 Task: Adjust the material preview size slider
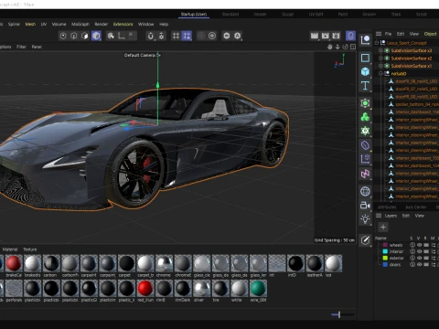click(x=339, y=314)
